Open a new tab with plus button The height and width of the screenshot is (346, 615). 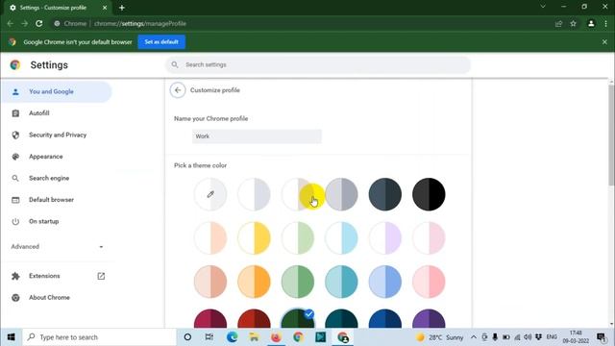pyautogui.click(x=122, y=8)
